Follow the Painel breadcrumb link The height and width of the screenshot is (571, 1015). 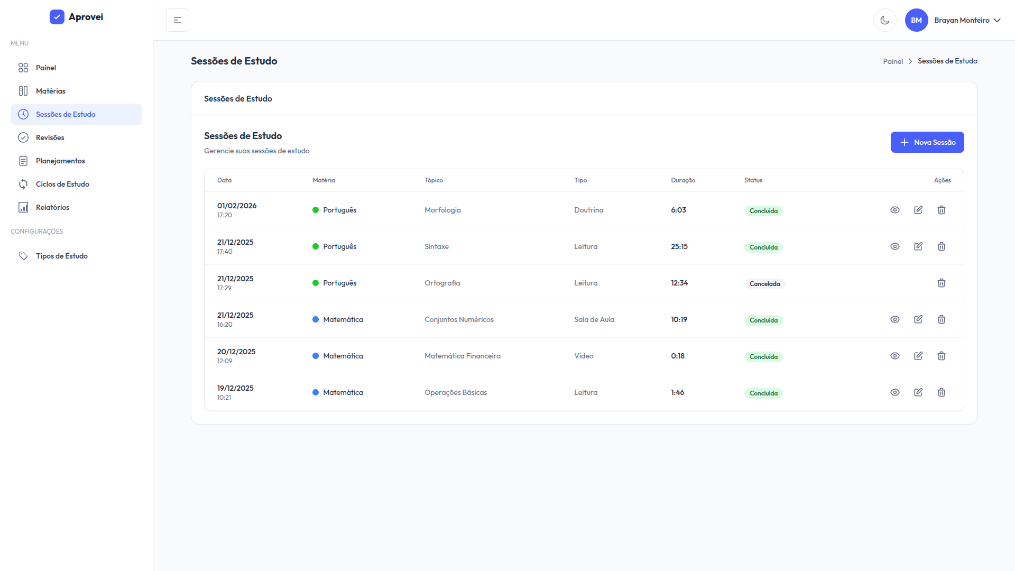(x=893, y=61)
